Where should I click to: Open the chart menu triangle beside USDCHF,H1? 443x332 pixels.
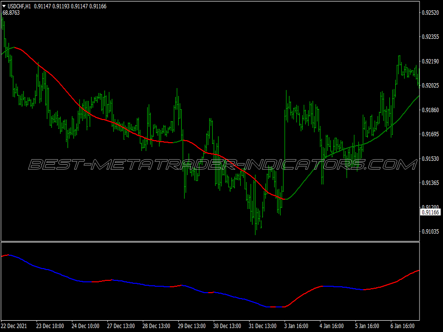click(4, 6)
